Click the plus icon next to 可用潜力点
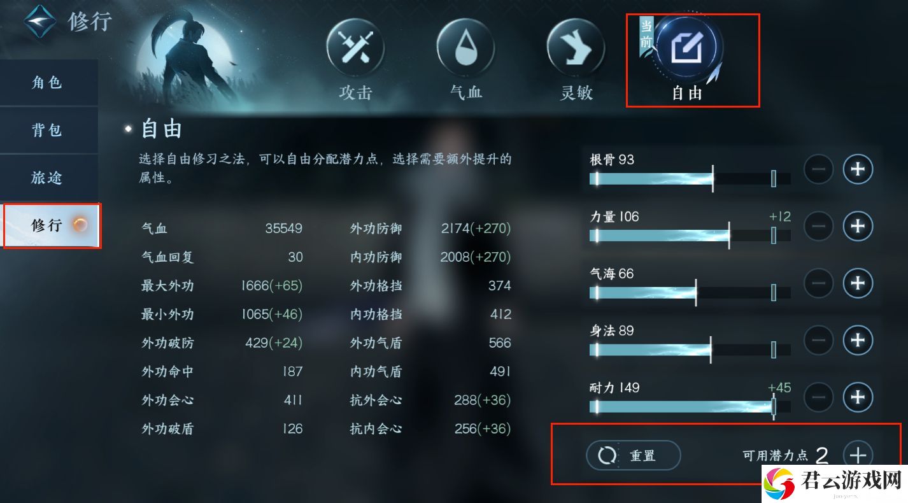Image resolution: width=908 pixels, height=503 pixels. click(858, 455)
